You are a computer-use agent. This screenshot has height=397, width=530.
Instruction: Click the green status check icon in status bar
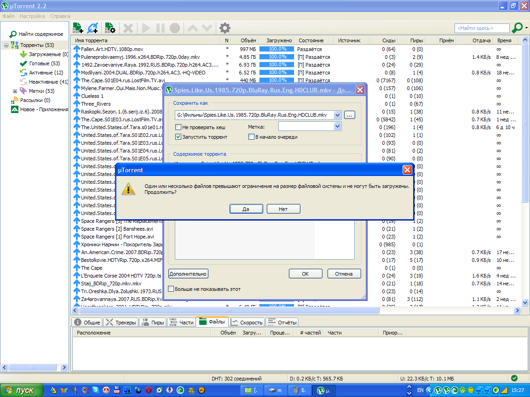coord(514,379)
